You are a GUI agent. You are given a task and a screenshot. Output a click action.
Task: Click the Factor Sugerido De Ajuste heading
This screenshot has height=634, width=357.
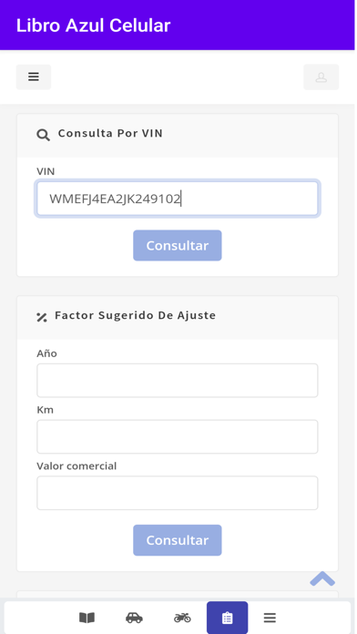point(136,315)
